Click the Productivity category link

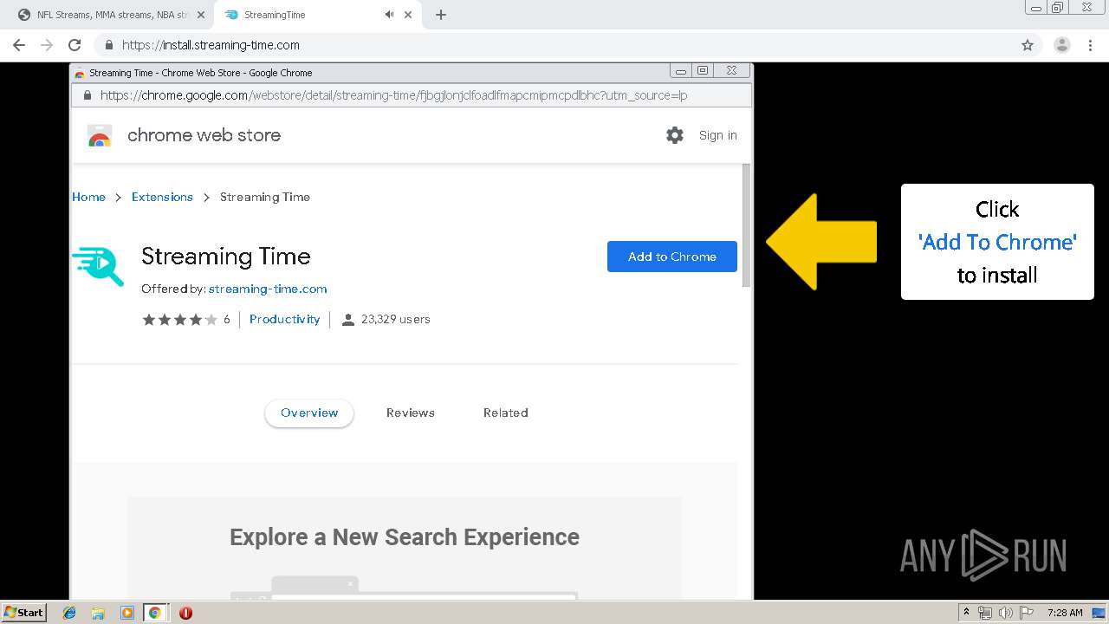coord(284,319)
